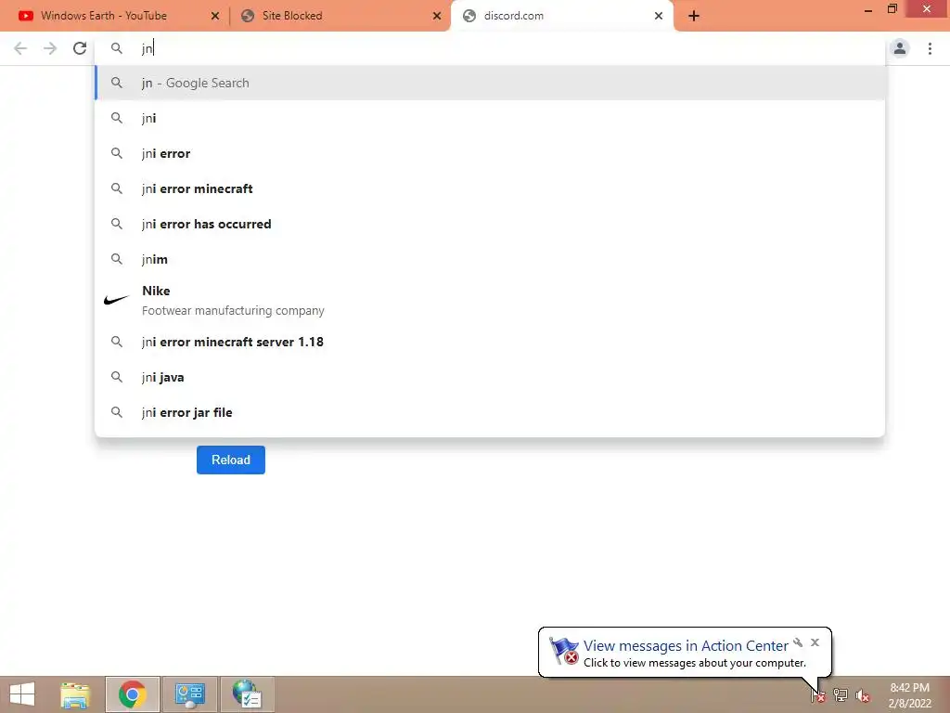
Task: Open the network tray icon
Action: [x=841, y=695]
